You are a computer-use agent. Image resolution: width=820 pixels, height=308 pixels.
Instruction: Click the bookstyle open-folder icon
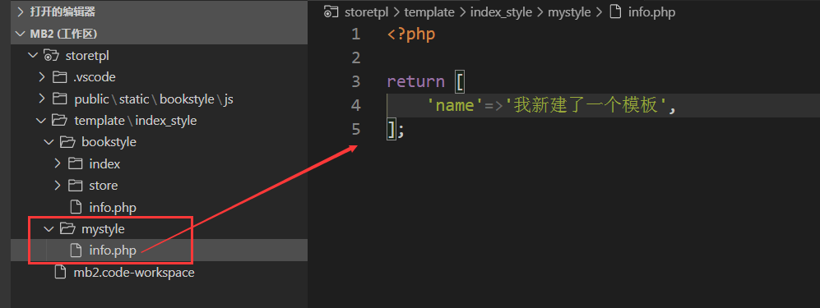[67, 142]
